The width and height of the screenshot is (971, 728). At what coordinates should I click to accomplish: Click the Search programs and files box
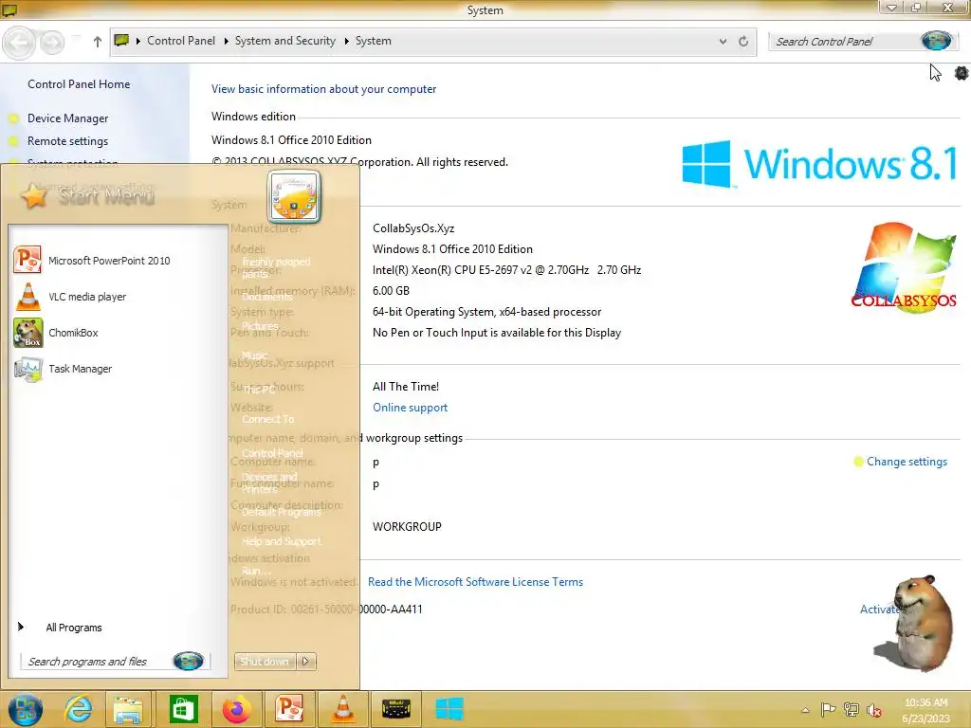click(x=98, y=661)
